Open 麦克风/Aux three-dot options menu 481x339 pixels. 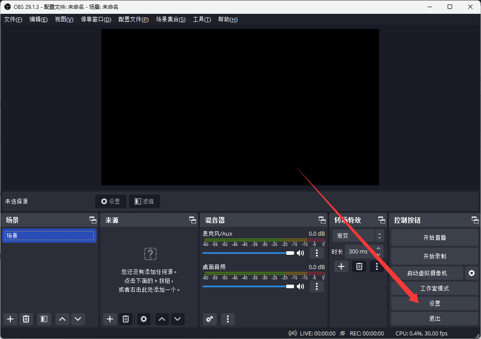[316, 253]
